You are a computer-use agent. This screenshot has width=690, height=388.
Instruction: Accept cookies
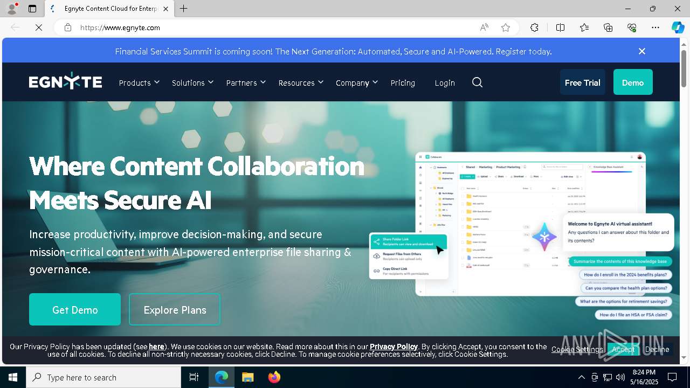tap(623, 349)
